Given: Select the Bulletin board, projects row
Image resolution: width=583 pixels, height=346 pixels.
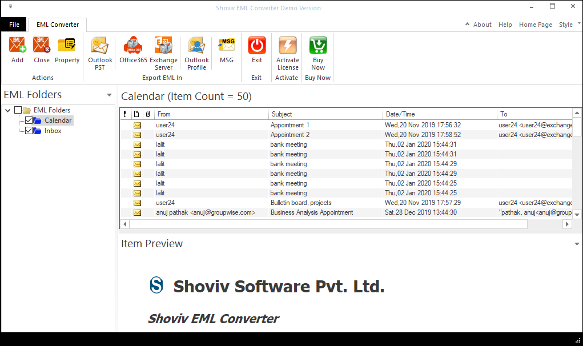Looking at the screenshot, I should pos(346,203).
